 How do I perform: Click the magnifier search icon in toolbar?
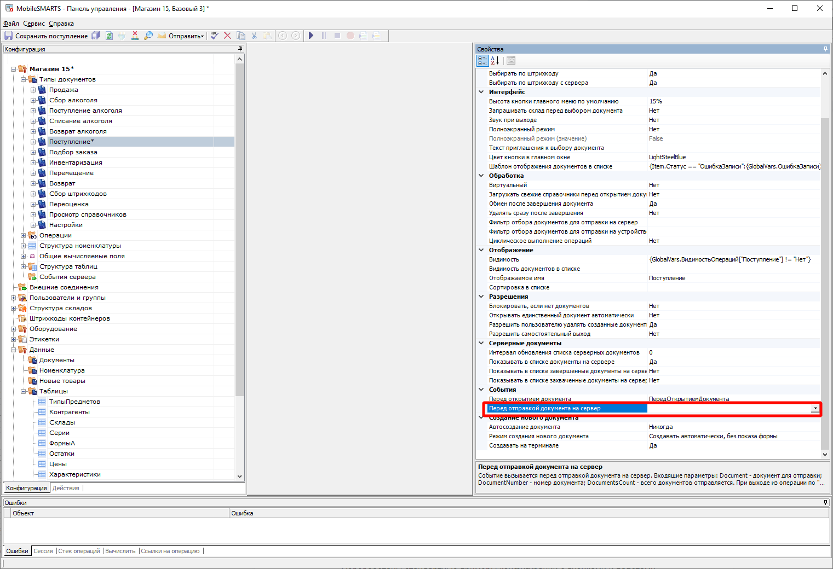pyautogui.click(x=148, y=36)
